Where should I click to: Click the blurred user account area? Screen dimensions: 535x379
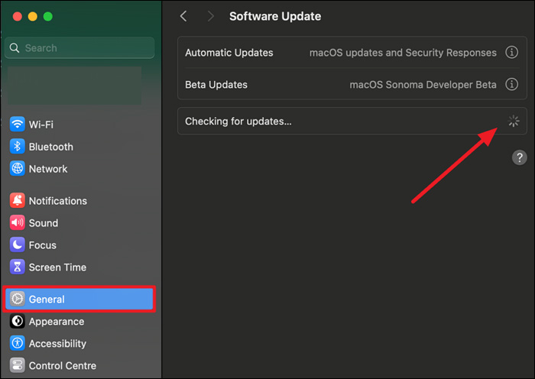(75, 86)
